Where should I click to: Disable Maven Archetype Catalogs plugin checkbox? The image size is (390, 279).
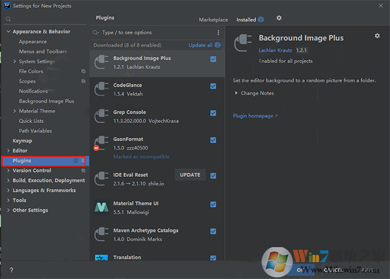pyautogui.click(x=213, y=232)
